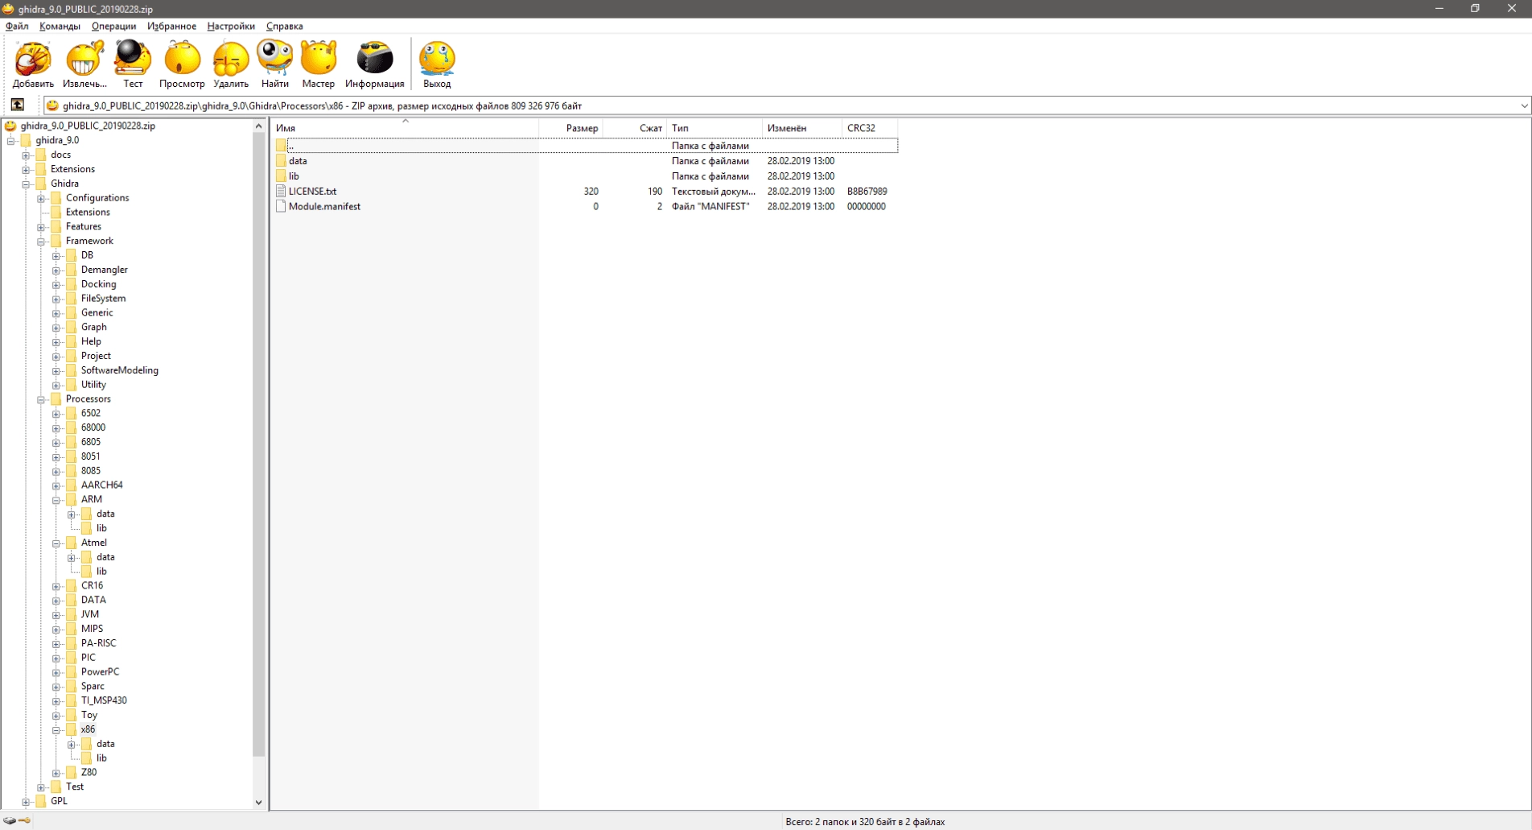
Task: Collapse the Atmel tree node
Action: click(56, 543)
